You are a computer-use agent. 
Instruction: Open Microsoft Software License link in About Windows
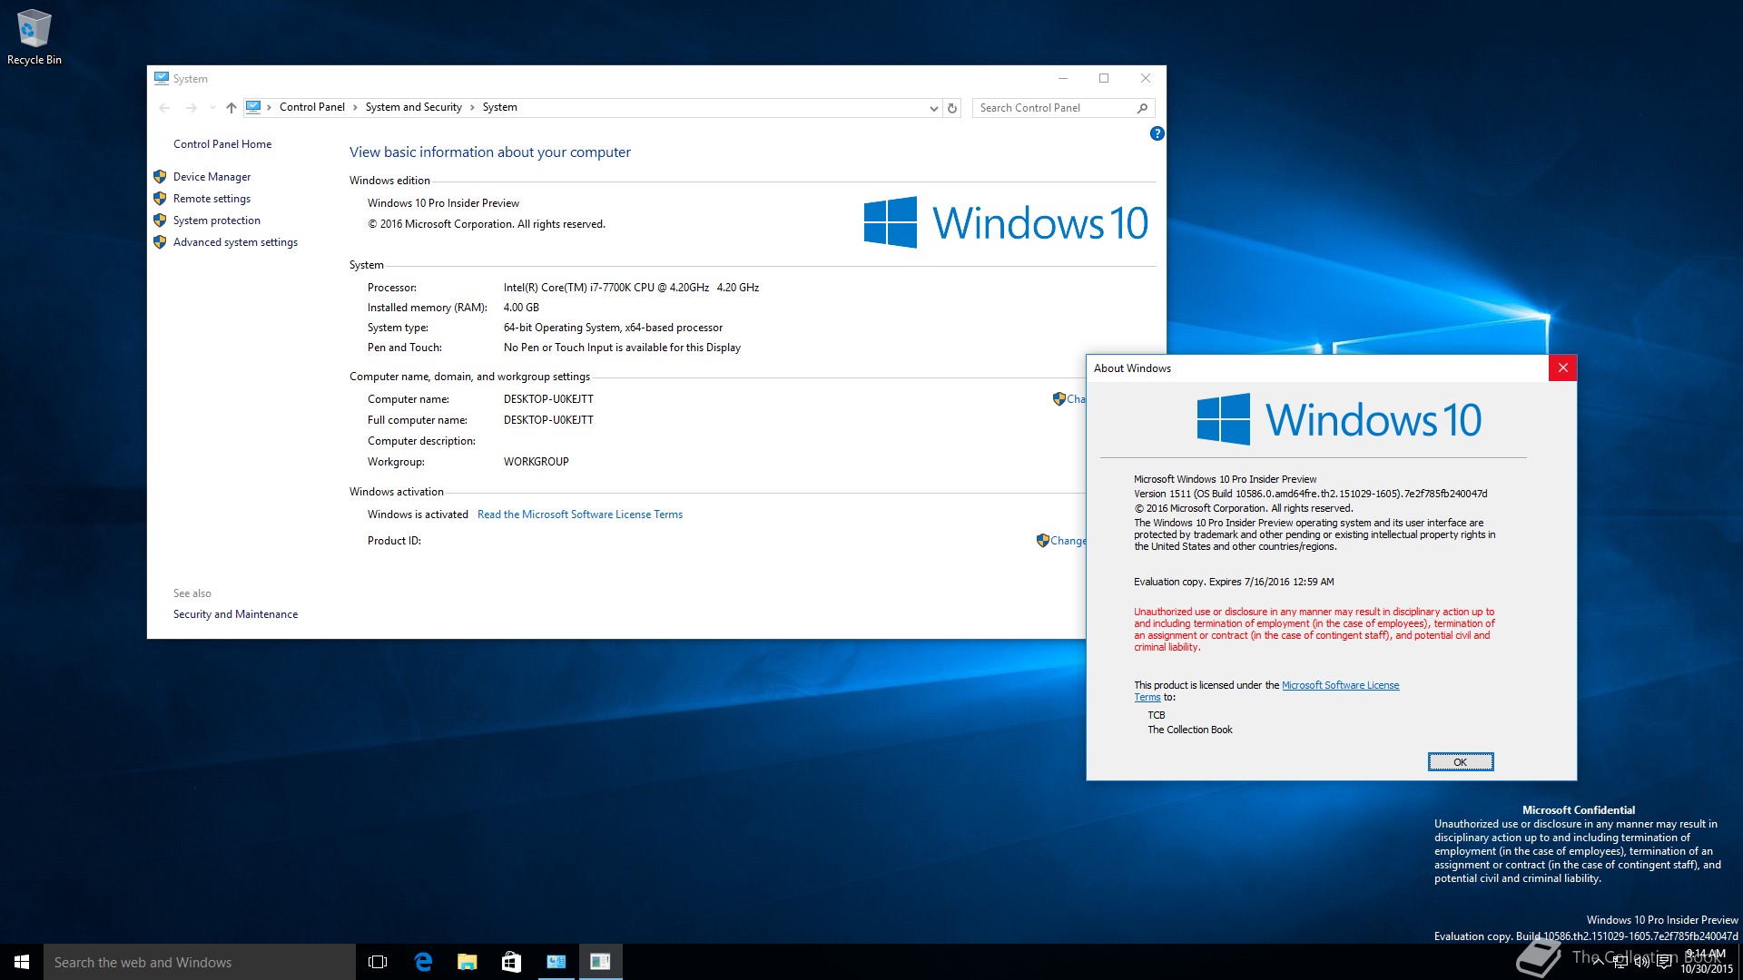coord(1340,685)
